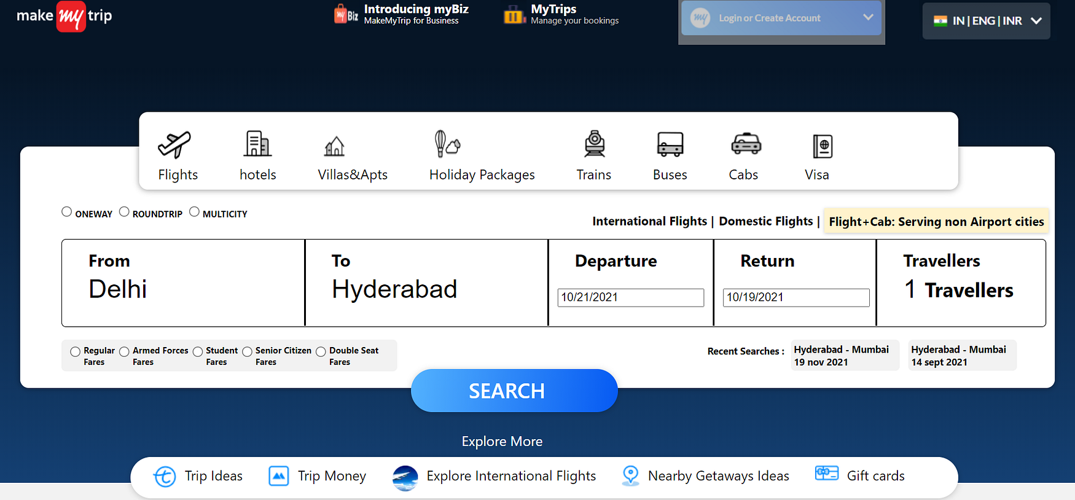Choose Double Seat Fares radio button
The width and height of the screenshot is (1075, 500).
point(321,352)
